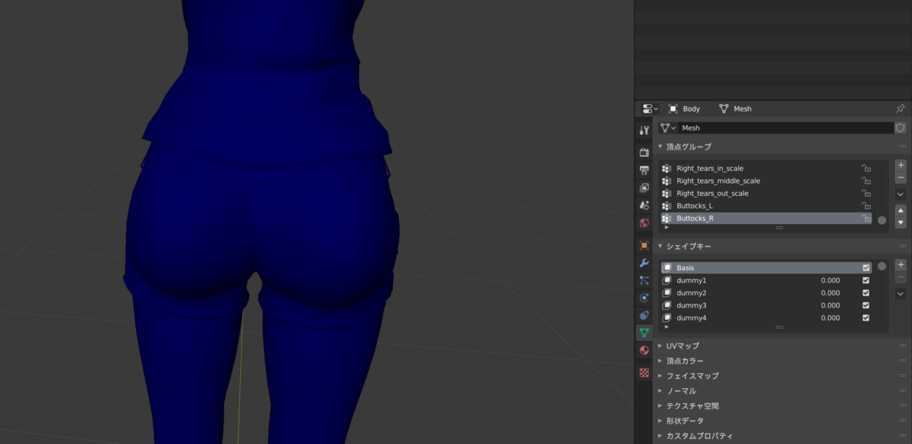Toggle lock on Right_tears_middle_scale group
Image resolution: width=912 pixels, height=444 pixels.
[866, 181]
